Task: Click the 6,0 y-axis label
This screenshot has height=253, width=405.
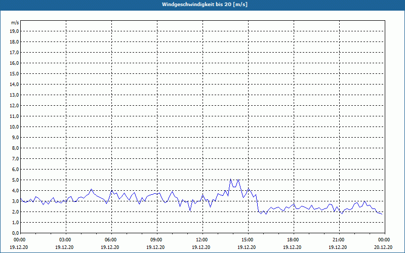Action: [x=15, y=169]
